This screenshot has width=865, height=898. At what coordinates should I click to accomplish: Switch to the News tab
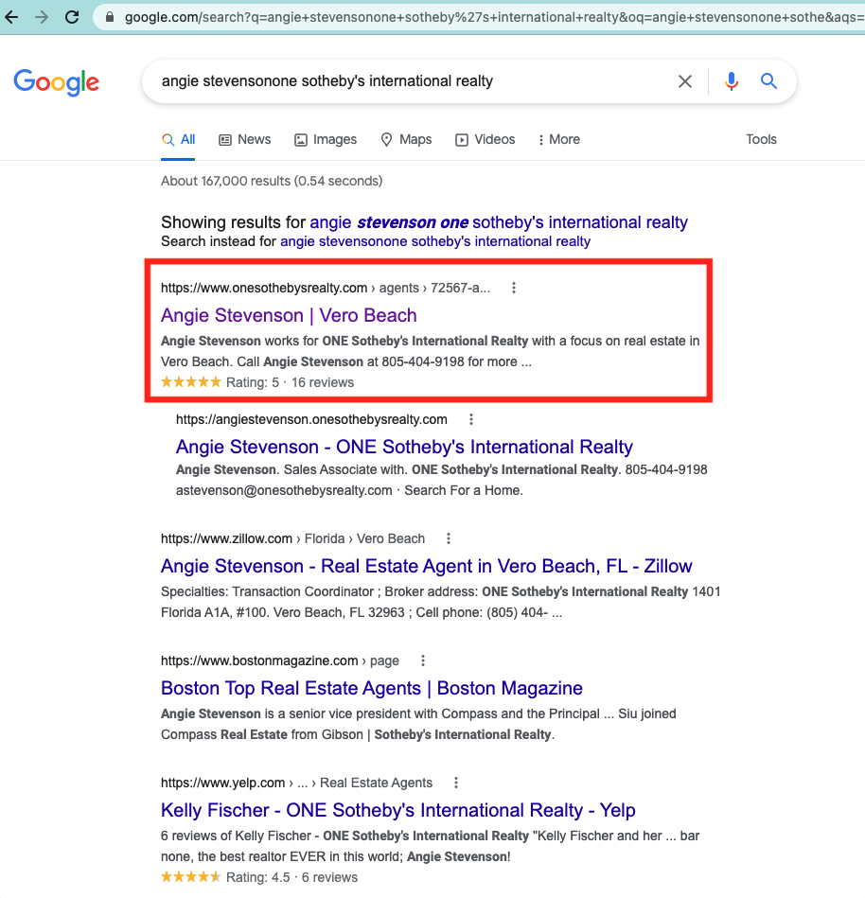coord(244,140)
